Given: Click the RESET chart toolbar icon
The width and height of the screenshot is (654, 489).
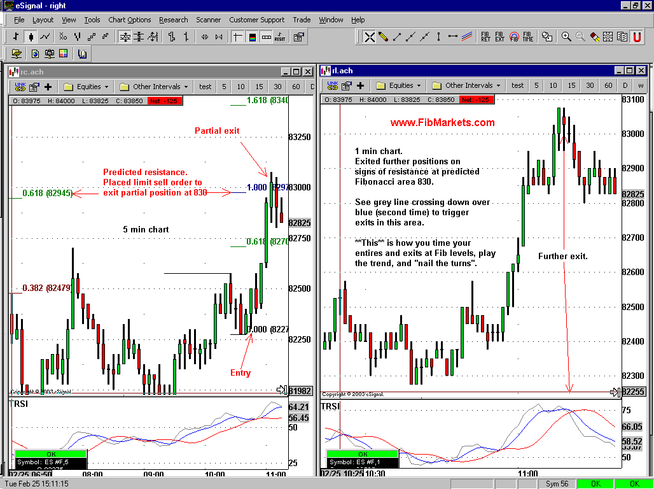Looking at the screenshot, I should [279, 37].
